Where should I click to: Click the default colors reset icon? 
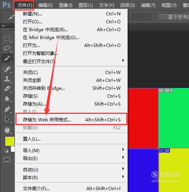pyautogui.click(x=6, y=151)
